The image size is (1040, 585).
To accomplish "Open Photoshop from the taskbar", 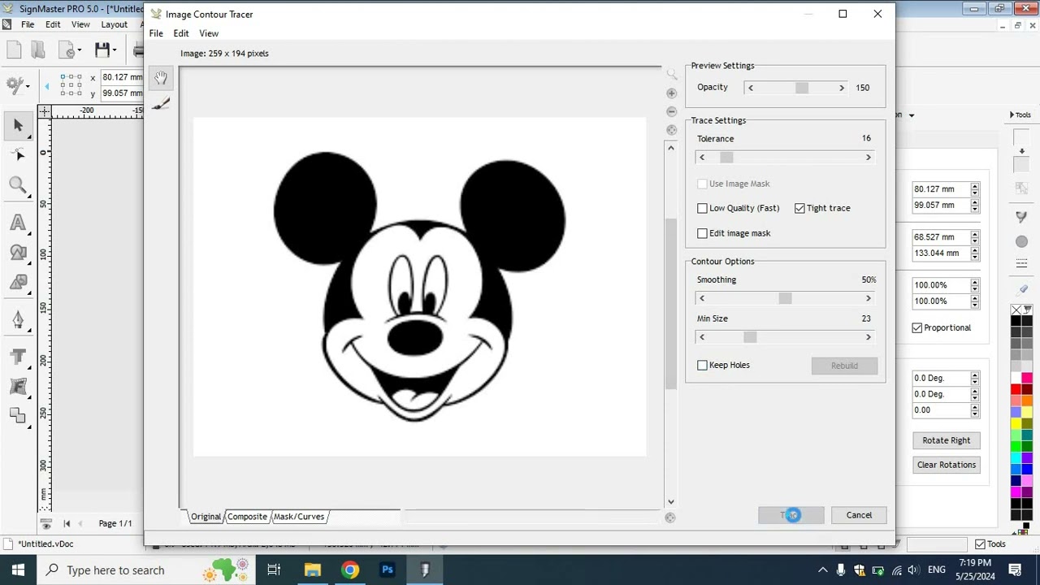I will point(388,570).
